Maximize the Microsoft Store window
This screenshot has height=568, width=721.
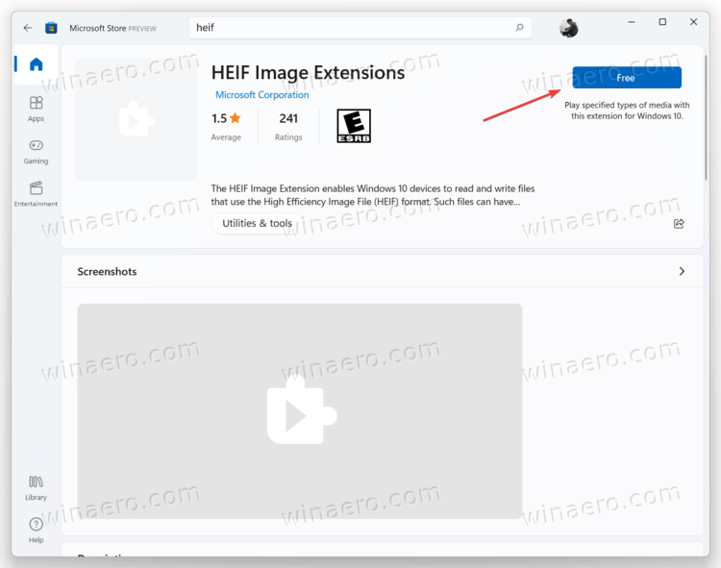click(x=662, y=22)
